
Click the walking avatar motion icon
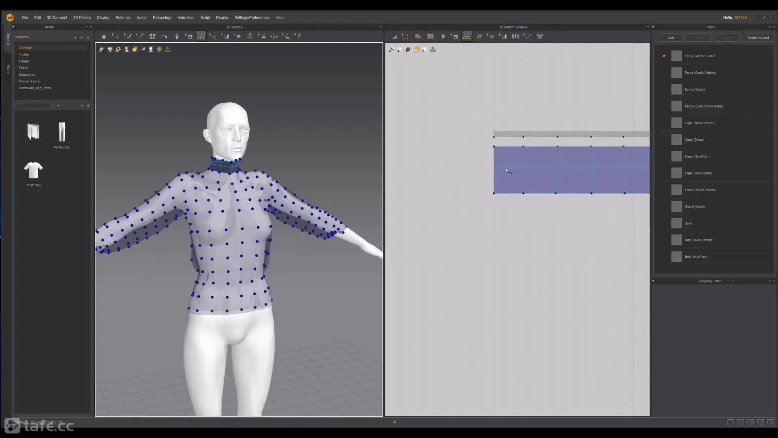pos(298,36)
